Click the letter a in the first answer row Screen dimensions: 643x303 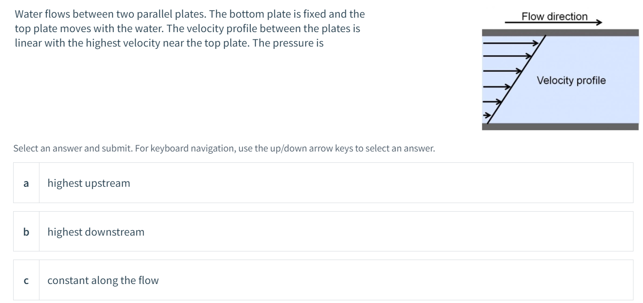[26, 183]
